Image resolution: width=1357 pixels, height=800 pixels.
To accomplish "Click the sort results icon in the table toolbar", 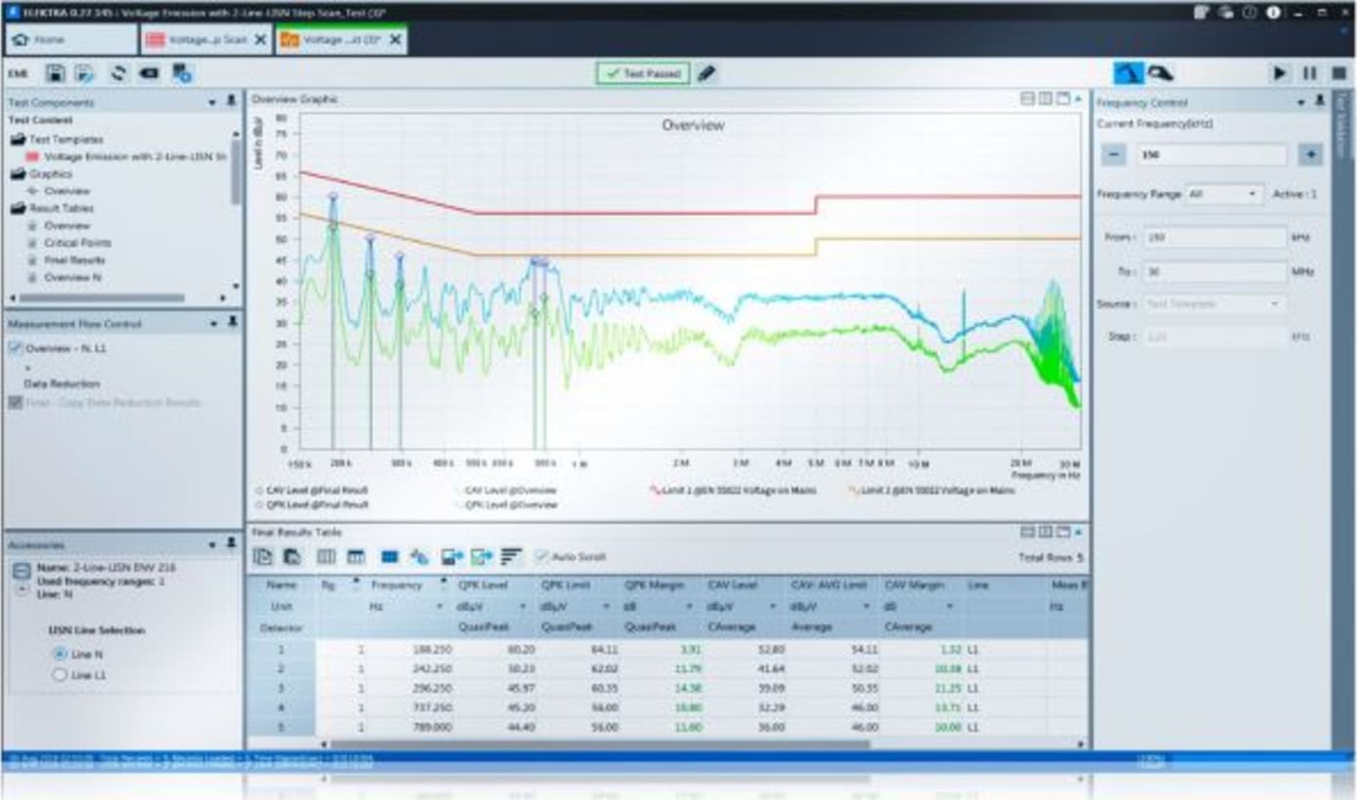I will 511,556.
